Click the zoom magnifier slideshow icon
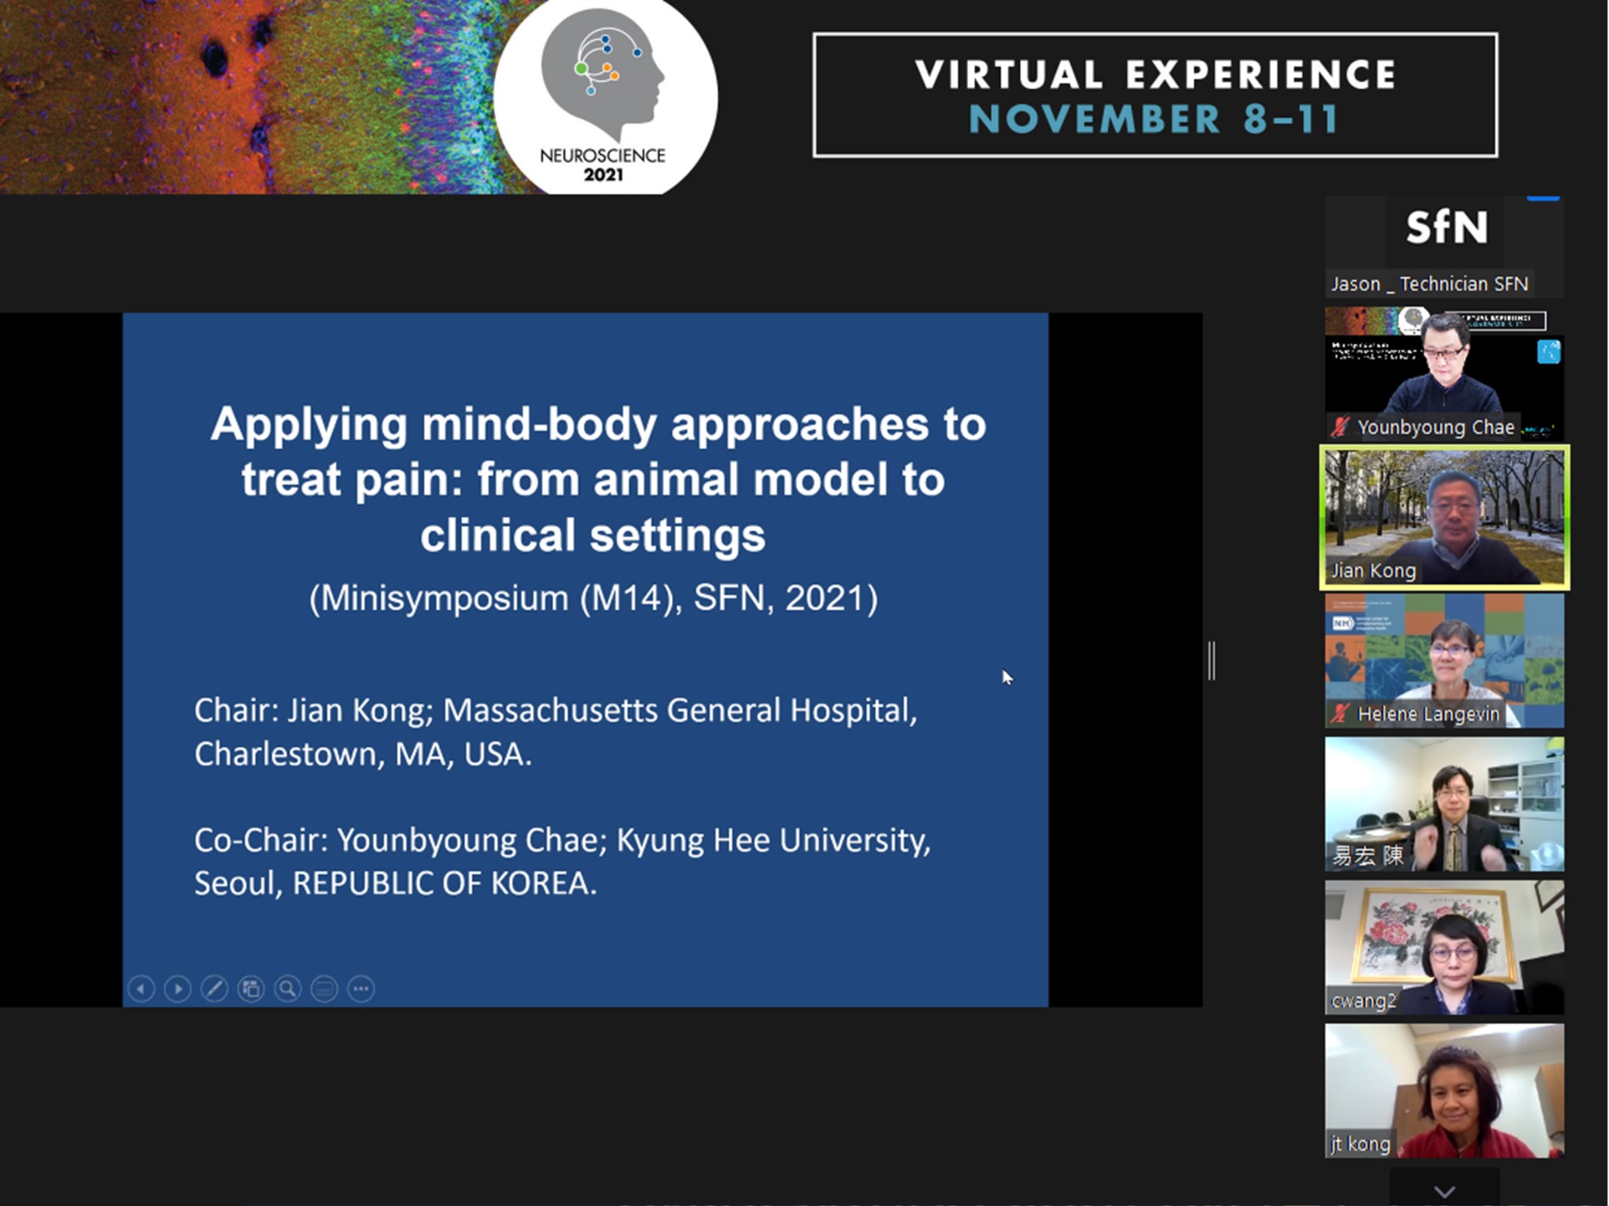This screenshot has height=1206, width=1609. coord(288,989)
